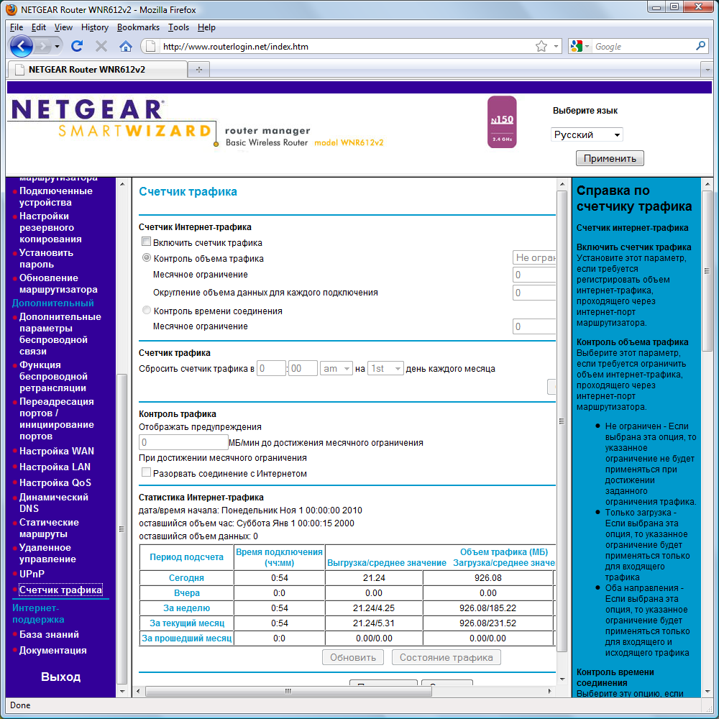Click the reset minutes field showing 00
Screen dimensions: 719x719
[x=303, y=369]
